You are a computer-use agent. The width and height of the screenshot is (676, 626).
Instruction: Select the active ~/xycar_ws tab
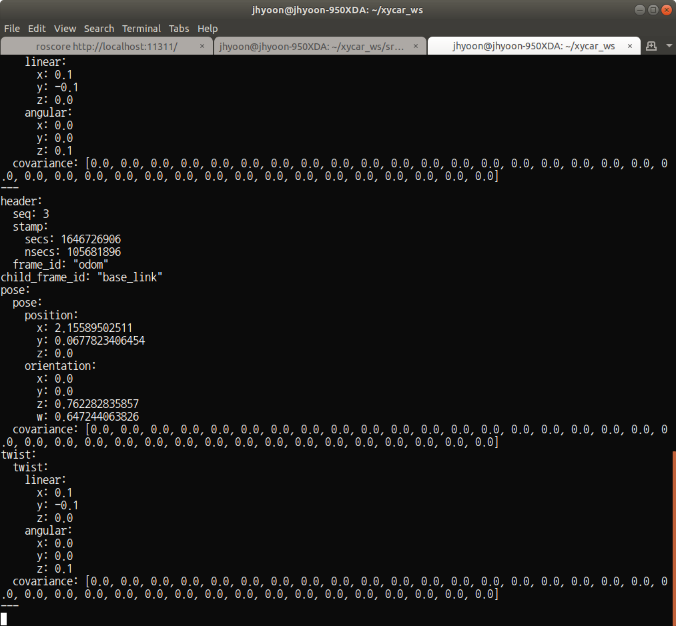point(534,46)
